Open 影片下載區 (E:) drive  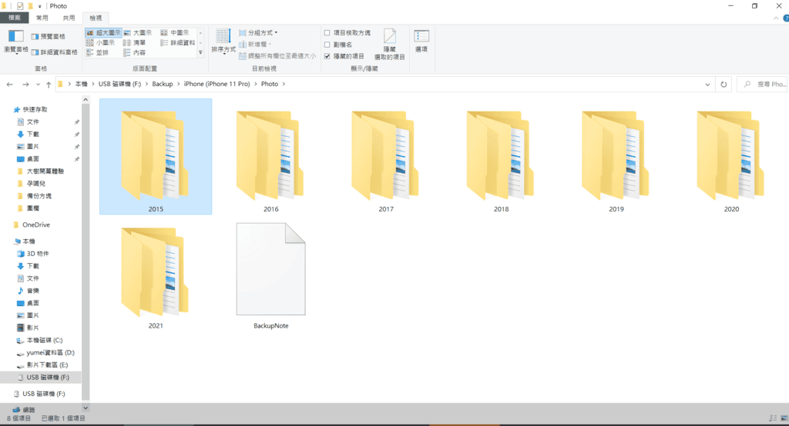43,364
